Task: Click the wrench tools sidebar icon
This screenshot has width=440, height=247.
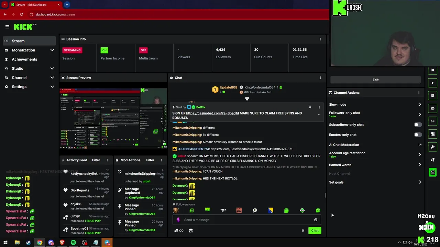Action: click(x=433, y=147)
